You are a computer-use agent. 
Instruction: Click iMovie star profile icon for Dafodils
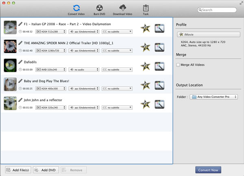click(145, 66)
